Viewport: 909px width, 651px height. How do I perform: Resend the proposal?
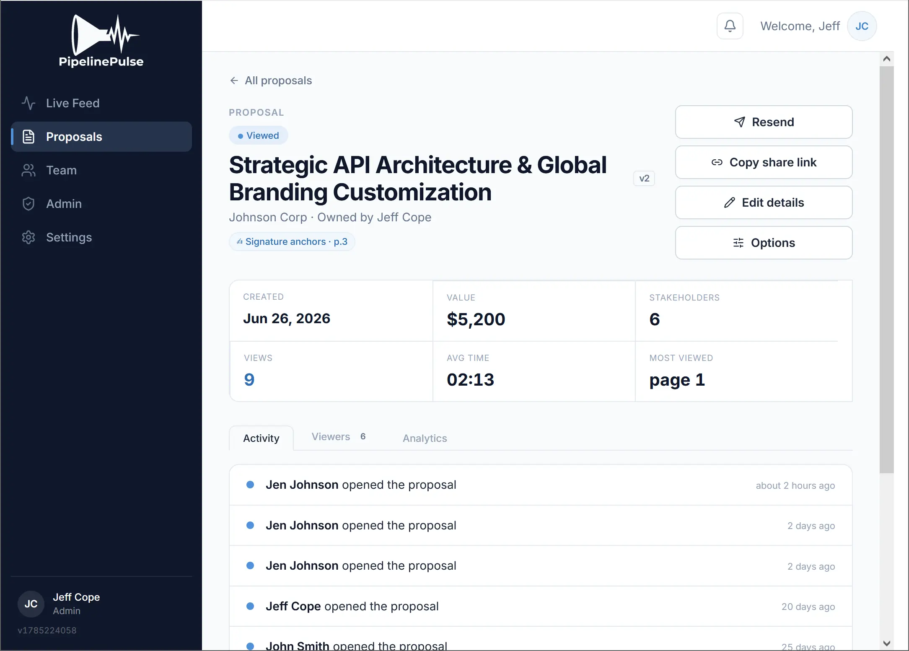pyautogui.click(x=764, y=122)
